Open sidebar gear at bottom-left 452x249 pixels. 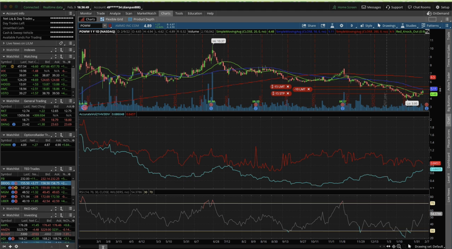pyautogui.click(x=16, y=246)
